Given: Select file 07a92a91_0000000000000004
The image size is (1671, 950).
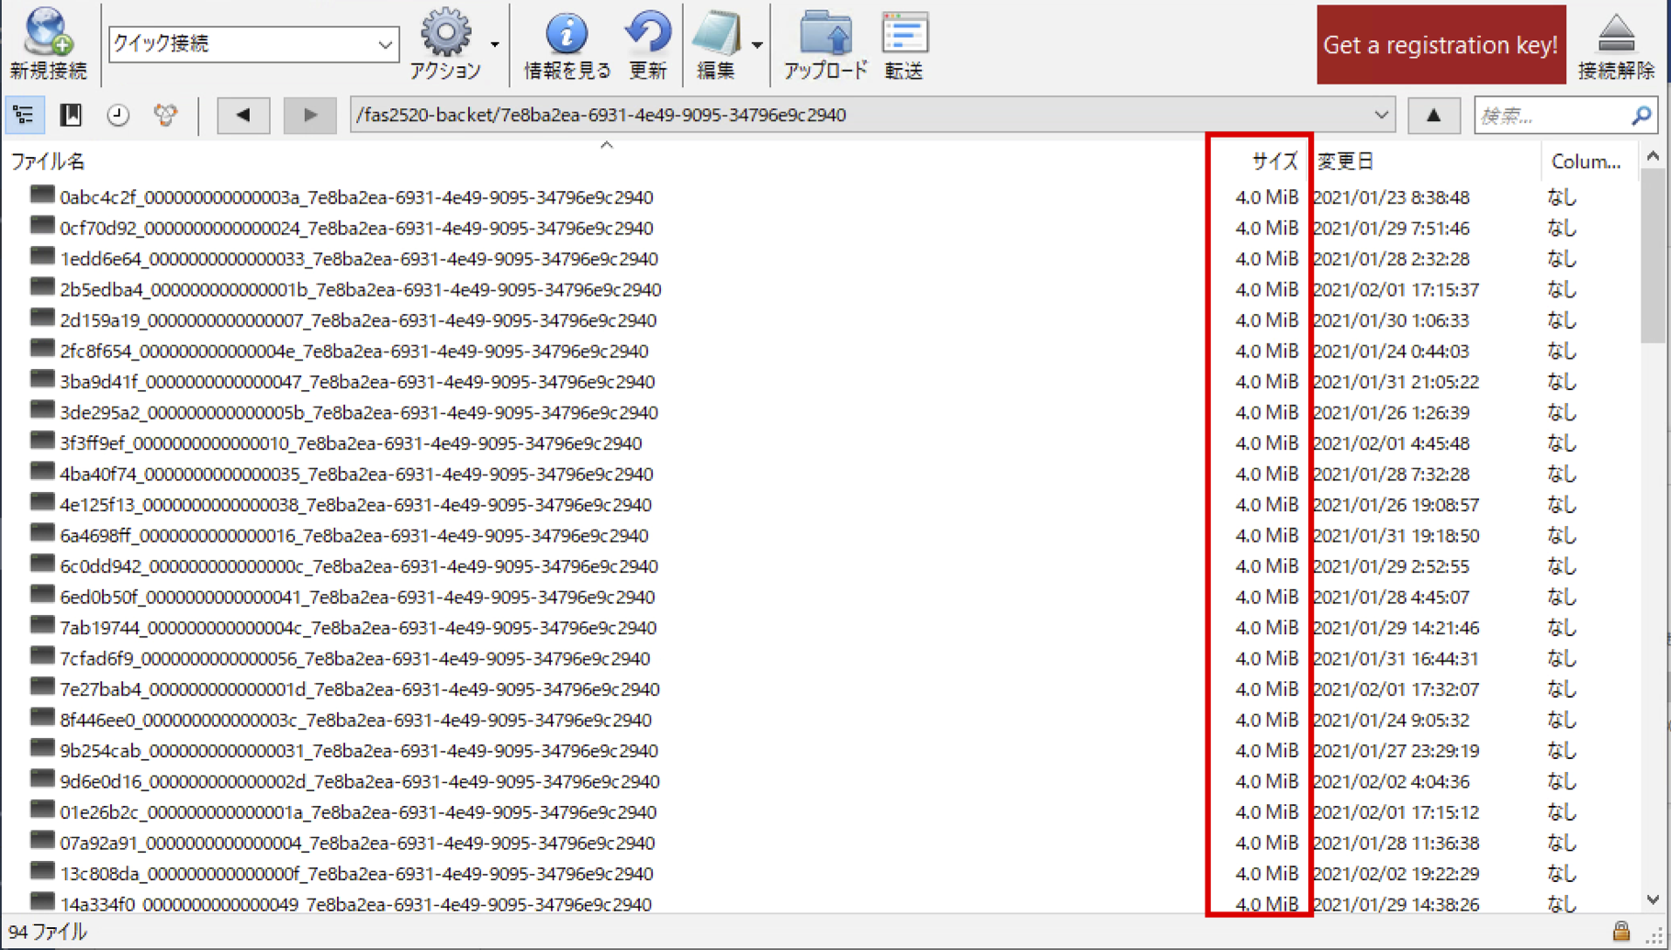Looking at the screenshot, I should coord(357,843).
